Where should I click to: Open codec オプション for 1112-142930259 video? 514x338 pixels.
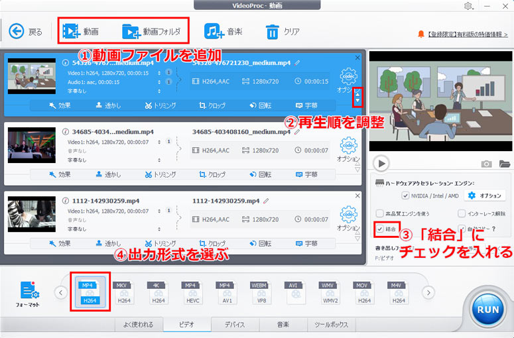click(x=348, y=219)
